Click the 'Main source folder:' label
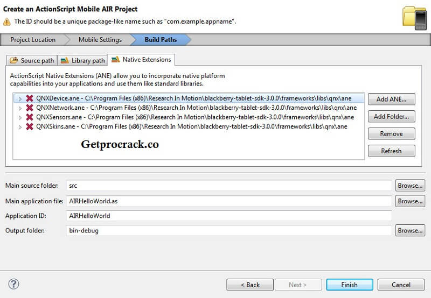The width and height of the screenshot is (431, 298). 32,186
